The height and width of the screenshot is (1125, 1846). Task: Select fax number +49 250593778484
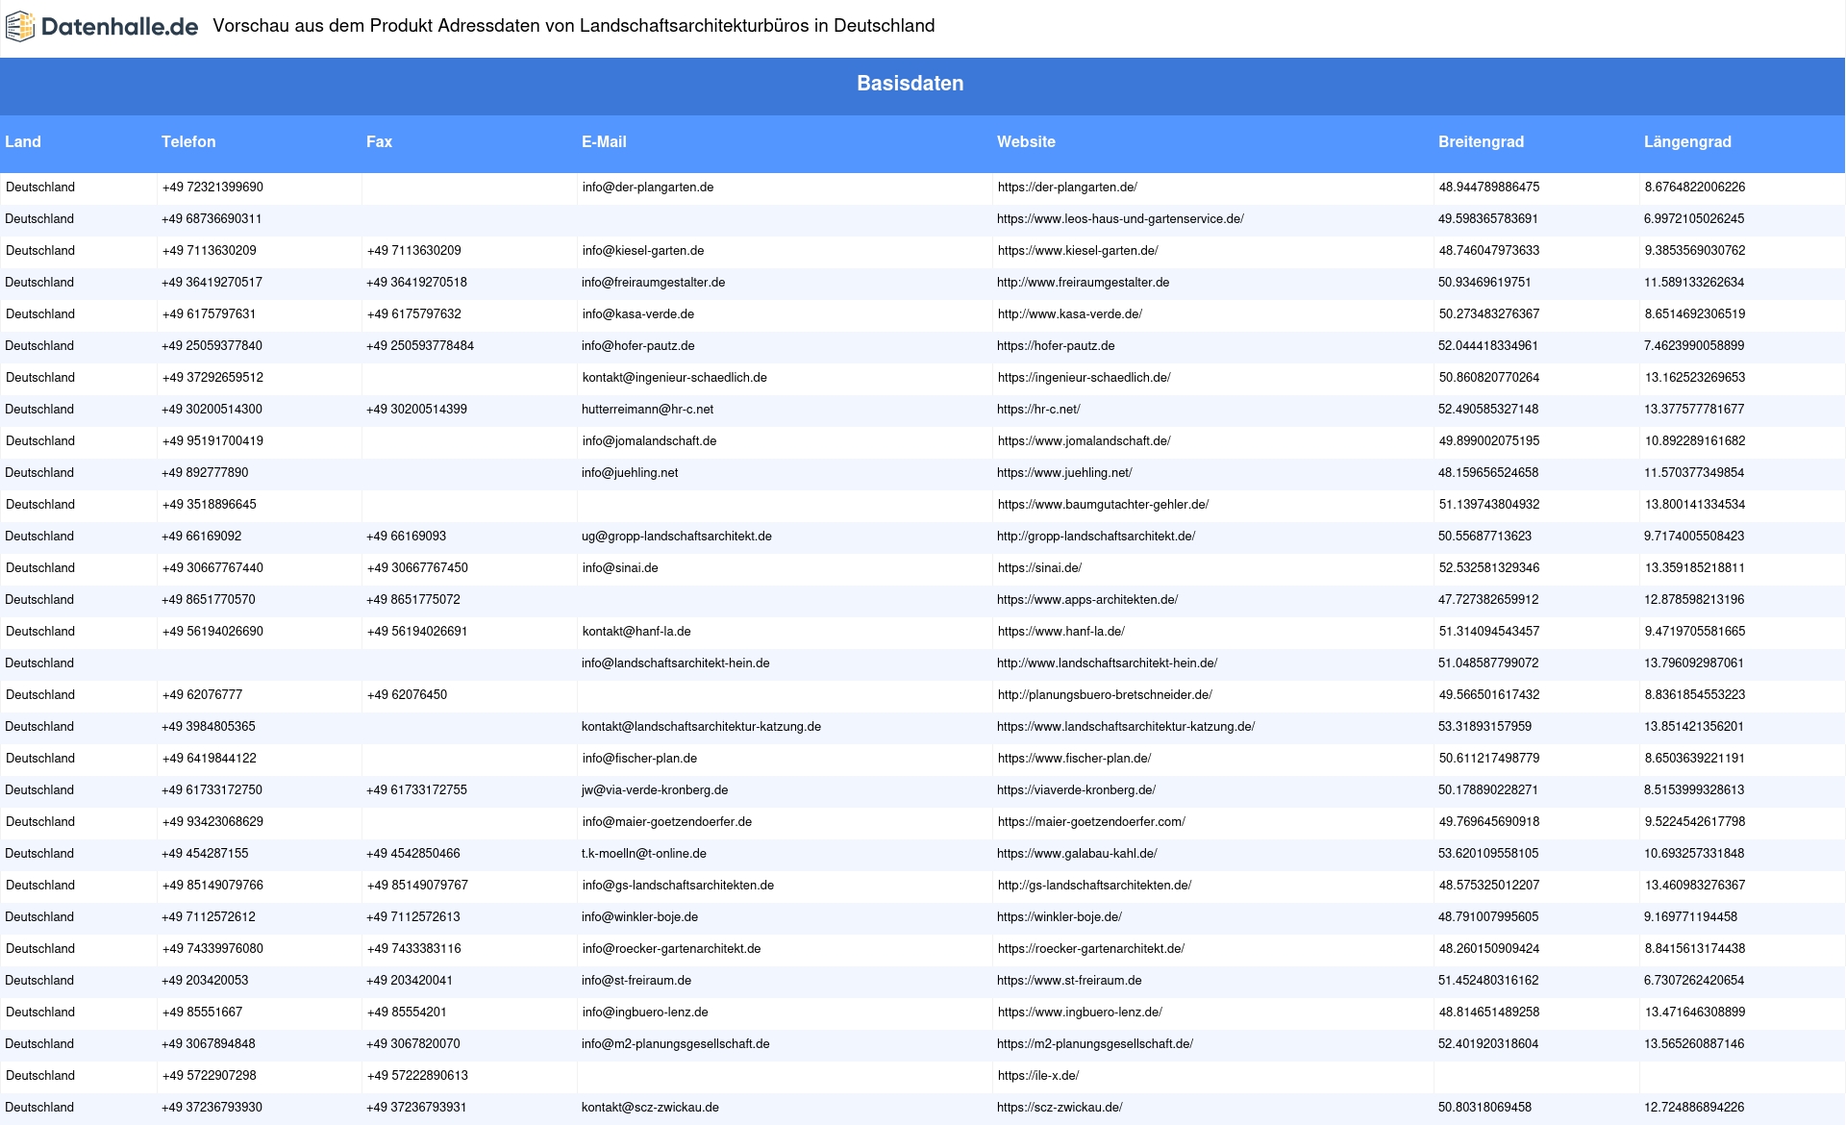[x=420, y=346]
